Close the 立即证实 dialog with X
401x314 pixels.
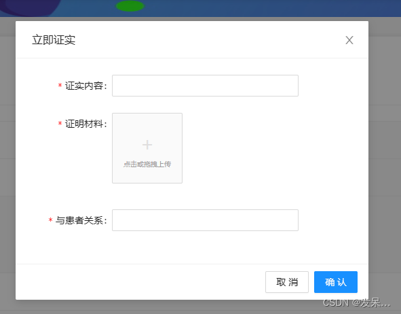[349, 40]
